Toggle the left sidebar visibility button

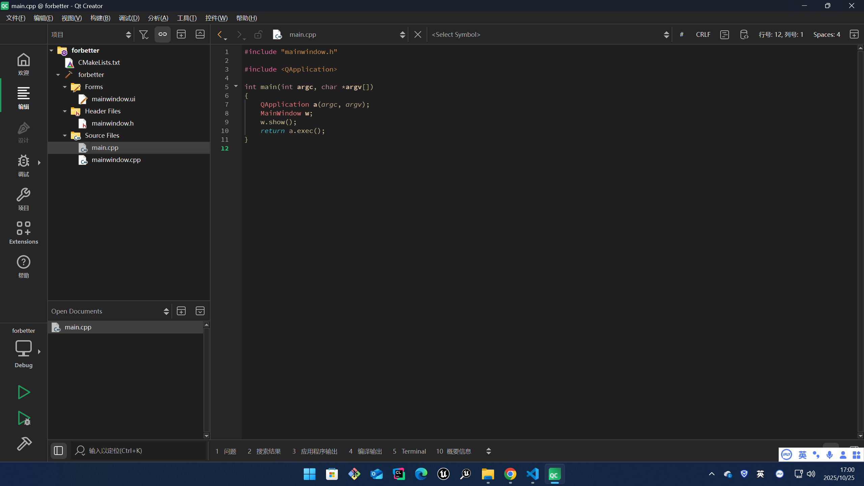(58, 451)
